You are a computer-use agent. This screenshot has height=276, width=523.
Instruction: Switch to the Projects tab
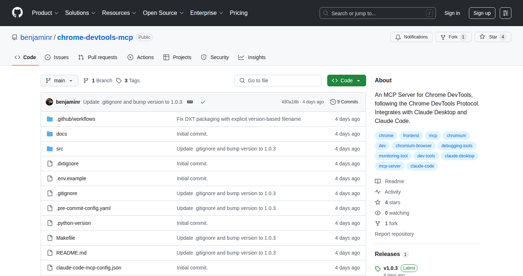coord(177,57)
